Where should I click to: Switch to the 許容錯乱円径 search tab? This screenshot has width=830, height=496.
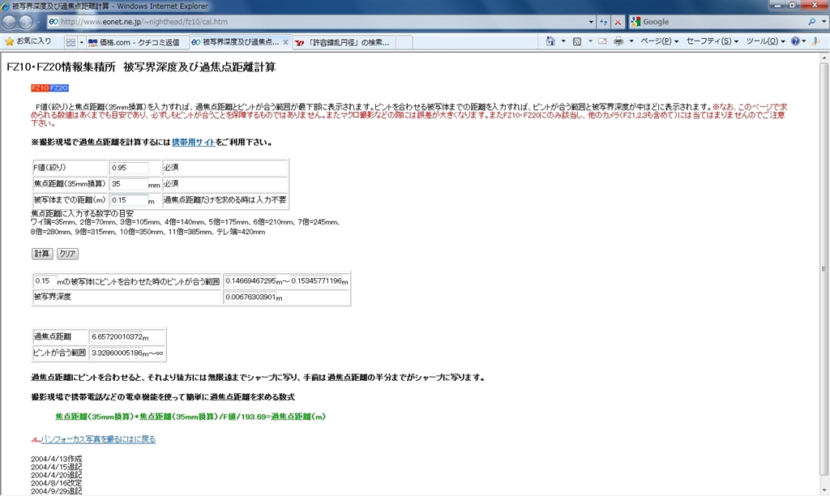343,42
